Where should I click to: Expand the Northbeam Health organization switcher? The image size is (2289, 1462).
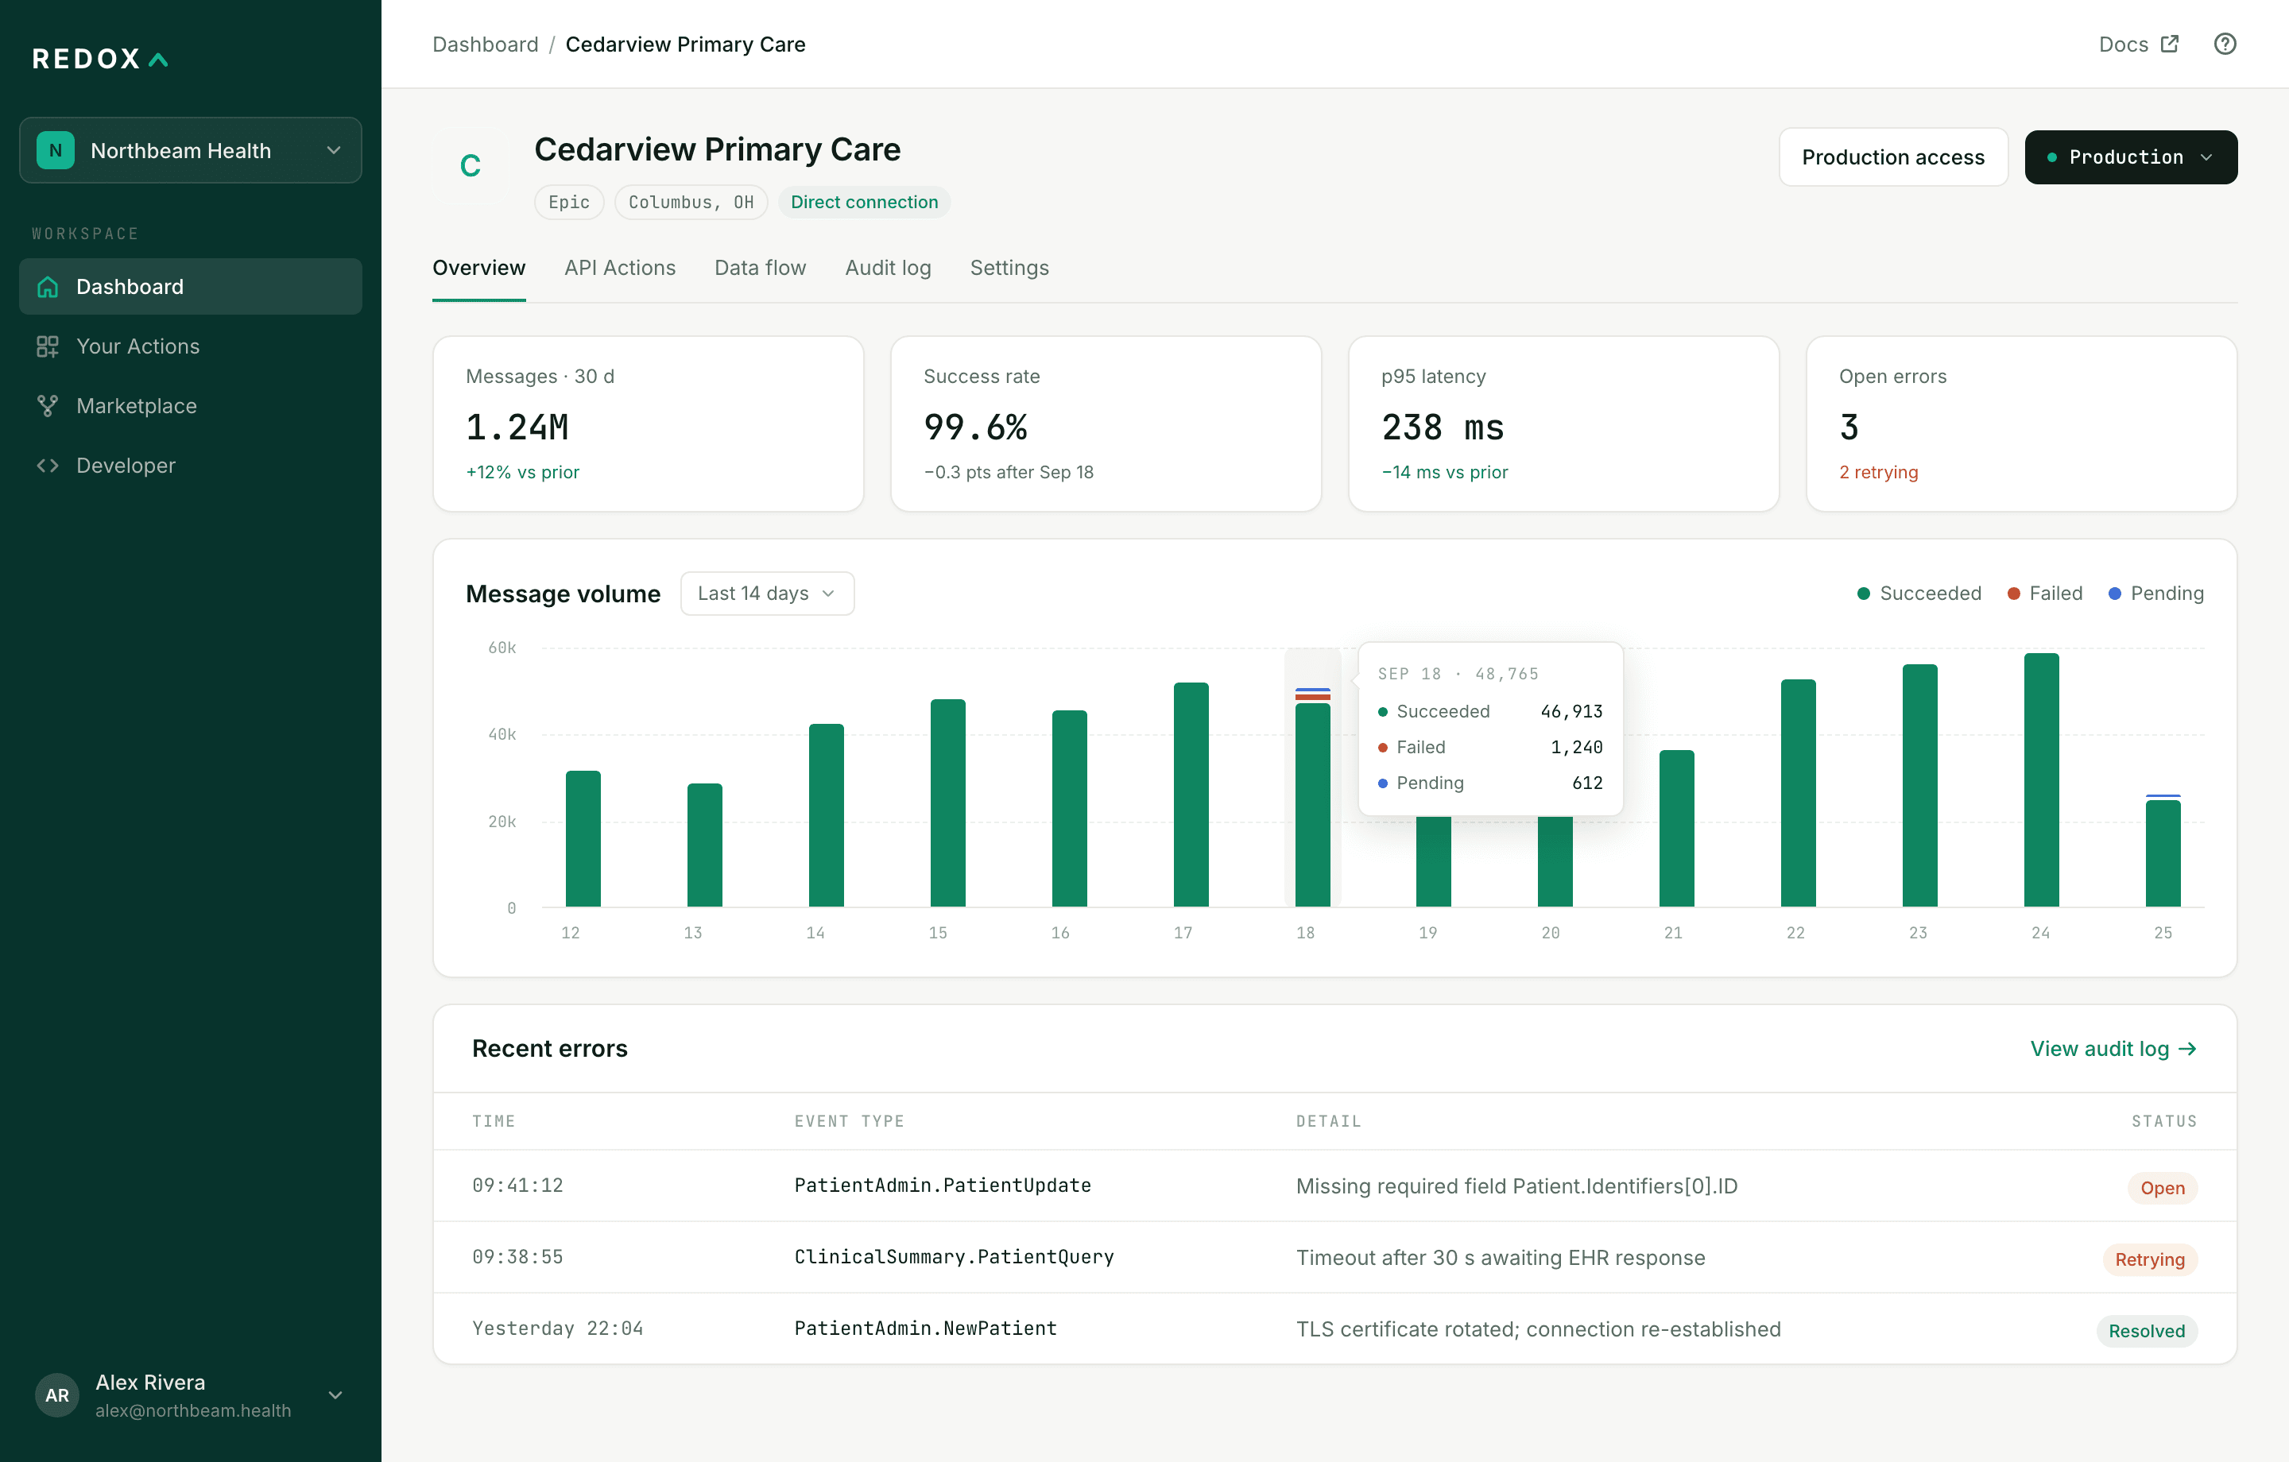pos(190,150)
